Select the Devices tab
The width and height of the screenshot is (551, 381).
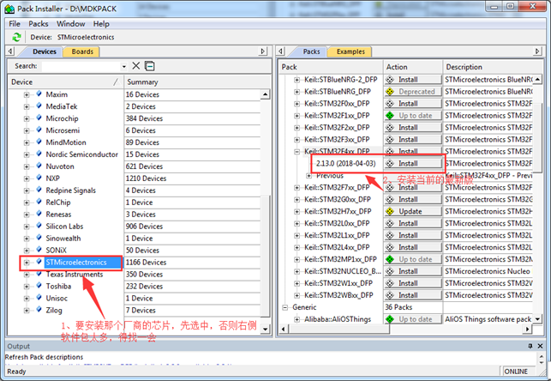[x=45, y=51]
